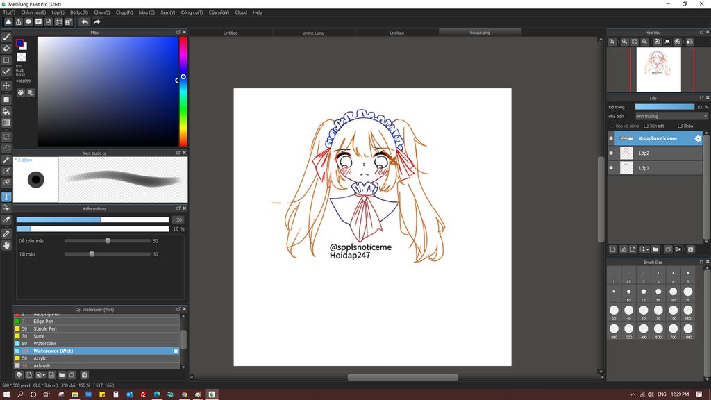711x400 pixels.
Task: Select the Lasso tool
Action: pyautogui.click(x=6, y=148)
